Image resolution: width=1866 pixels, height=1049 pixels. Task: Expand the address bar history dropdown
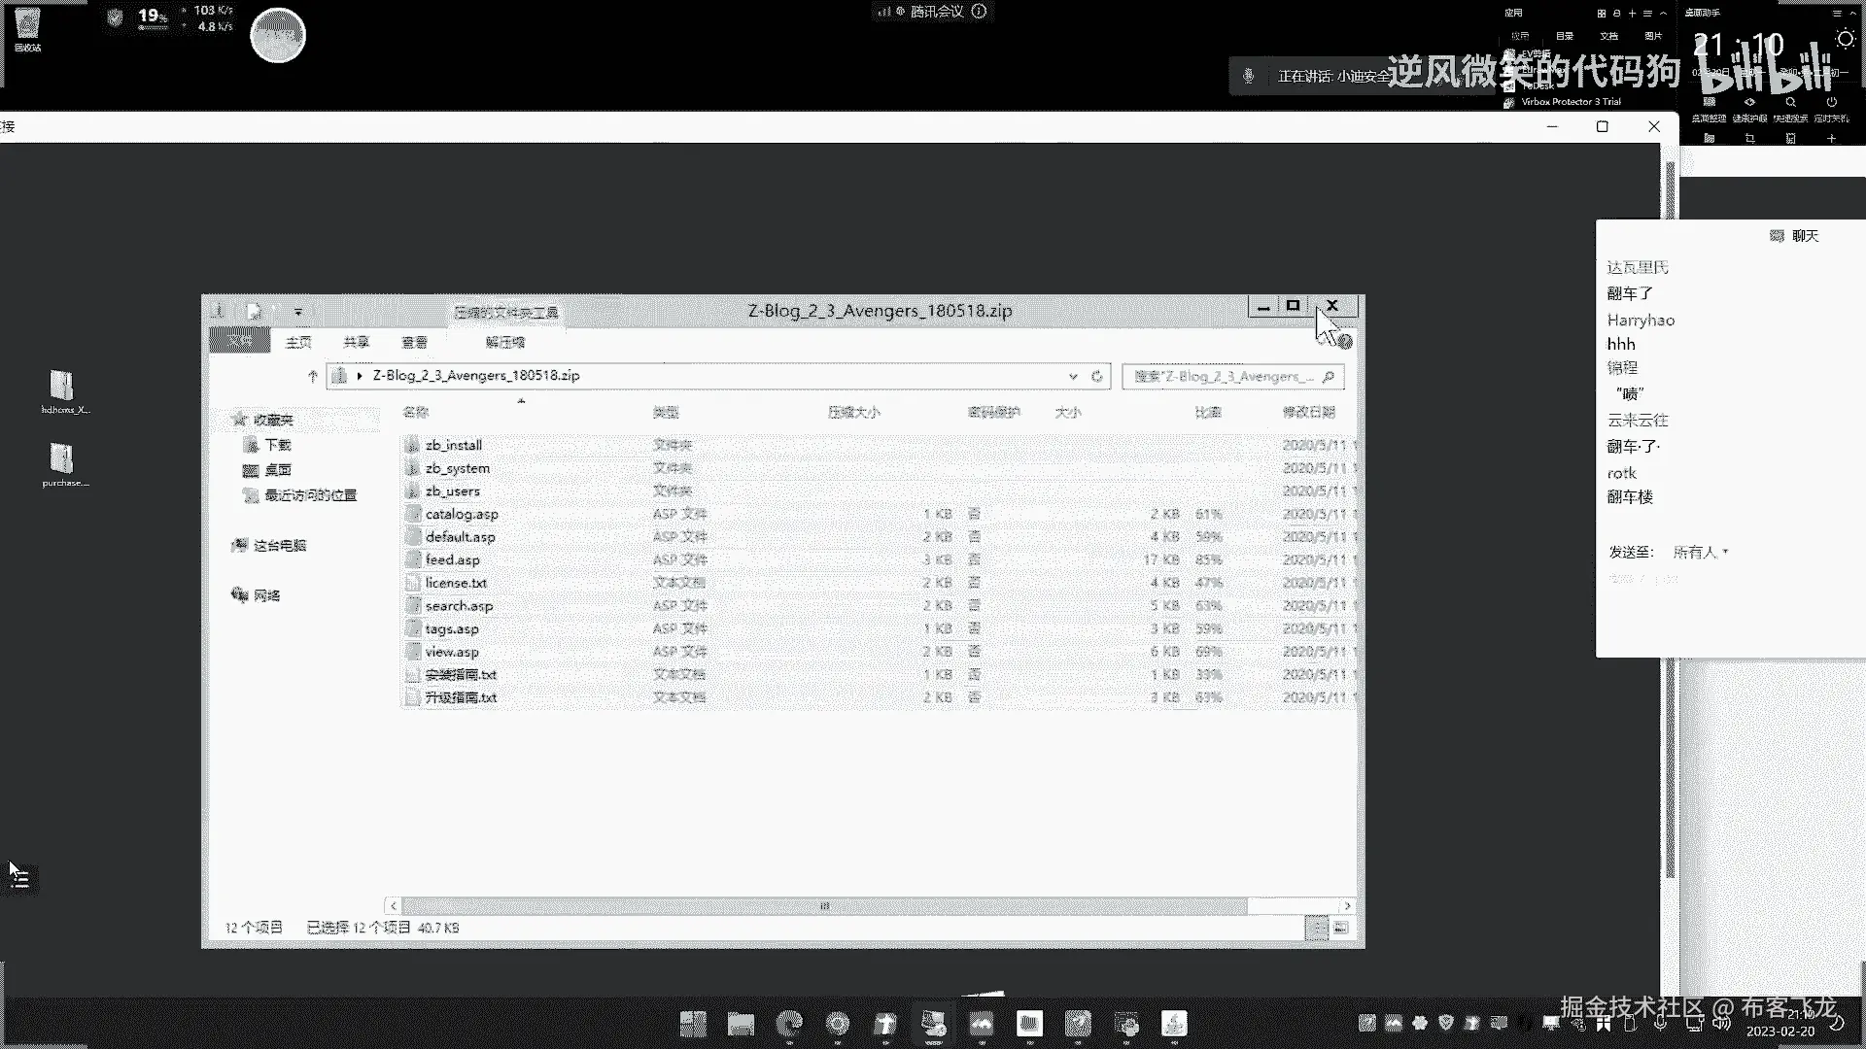(x=1073, y=376)
